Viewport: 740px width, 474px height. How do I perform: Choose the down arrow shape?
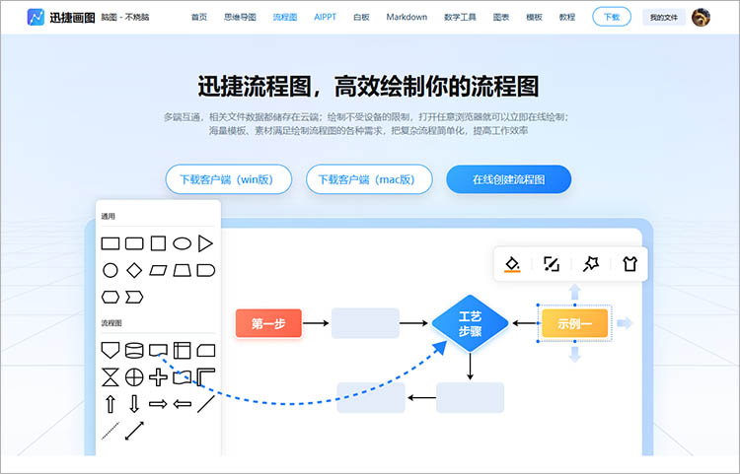[x=134, y=404]
